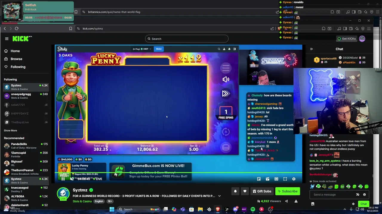
Task: Click the Kick search field
Action: pos(187,39)
